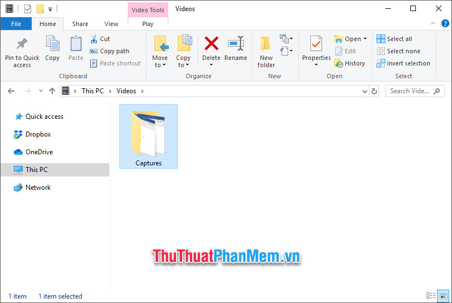Select the Captures folder thumbnail

(x=148, y=137)
